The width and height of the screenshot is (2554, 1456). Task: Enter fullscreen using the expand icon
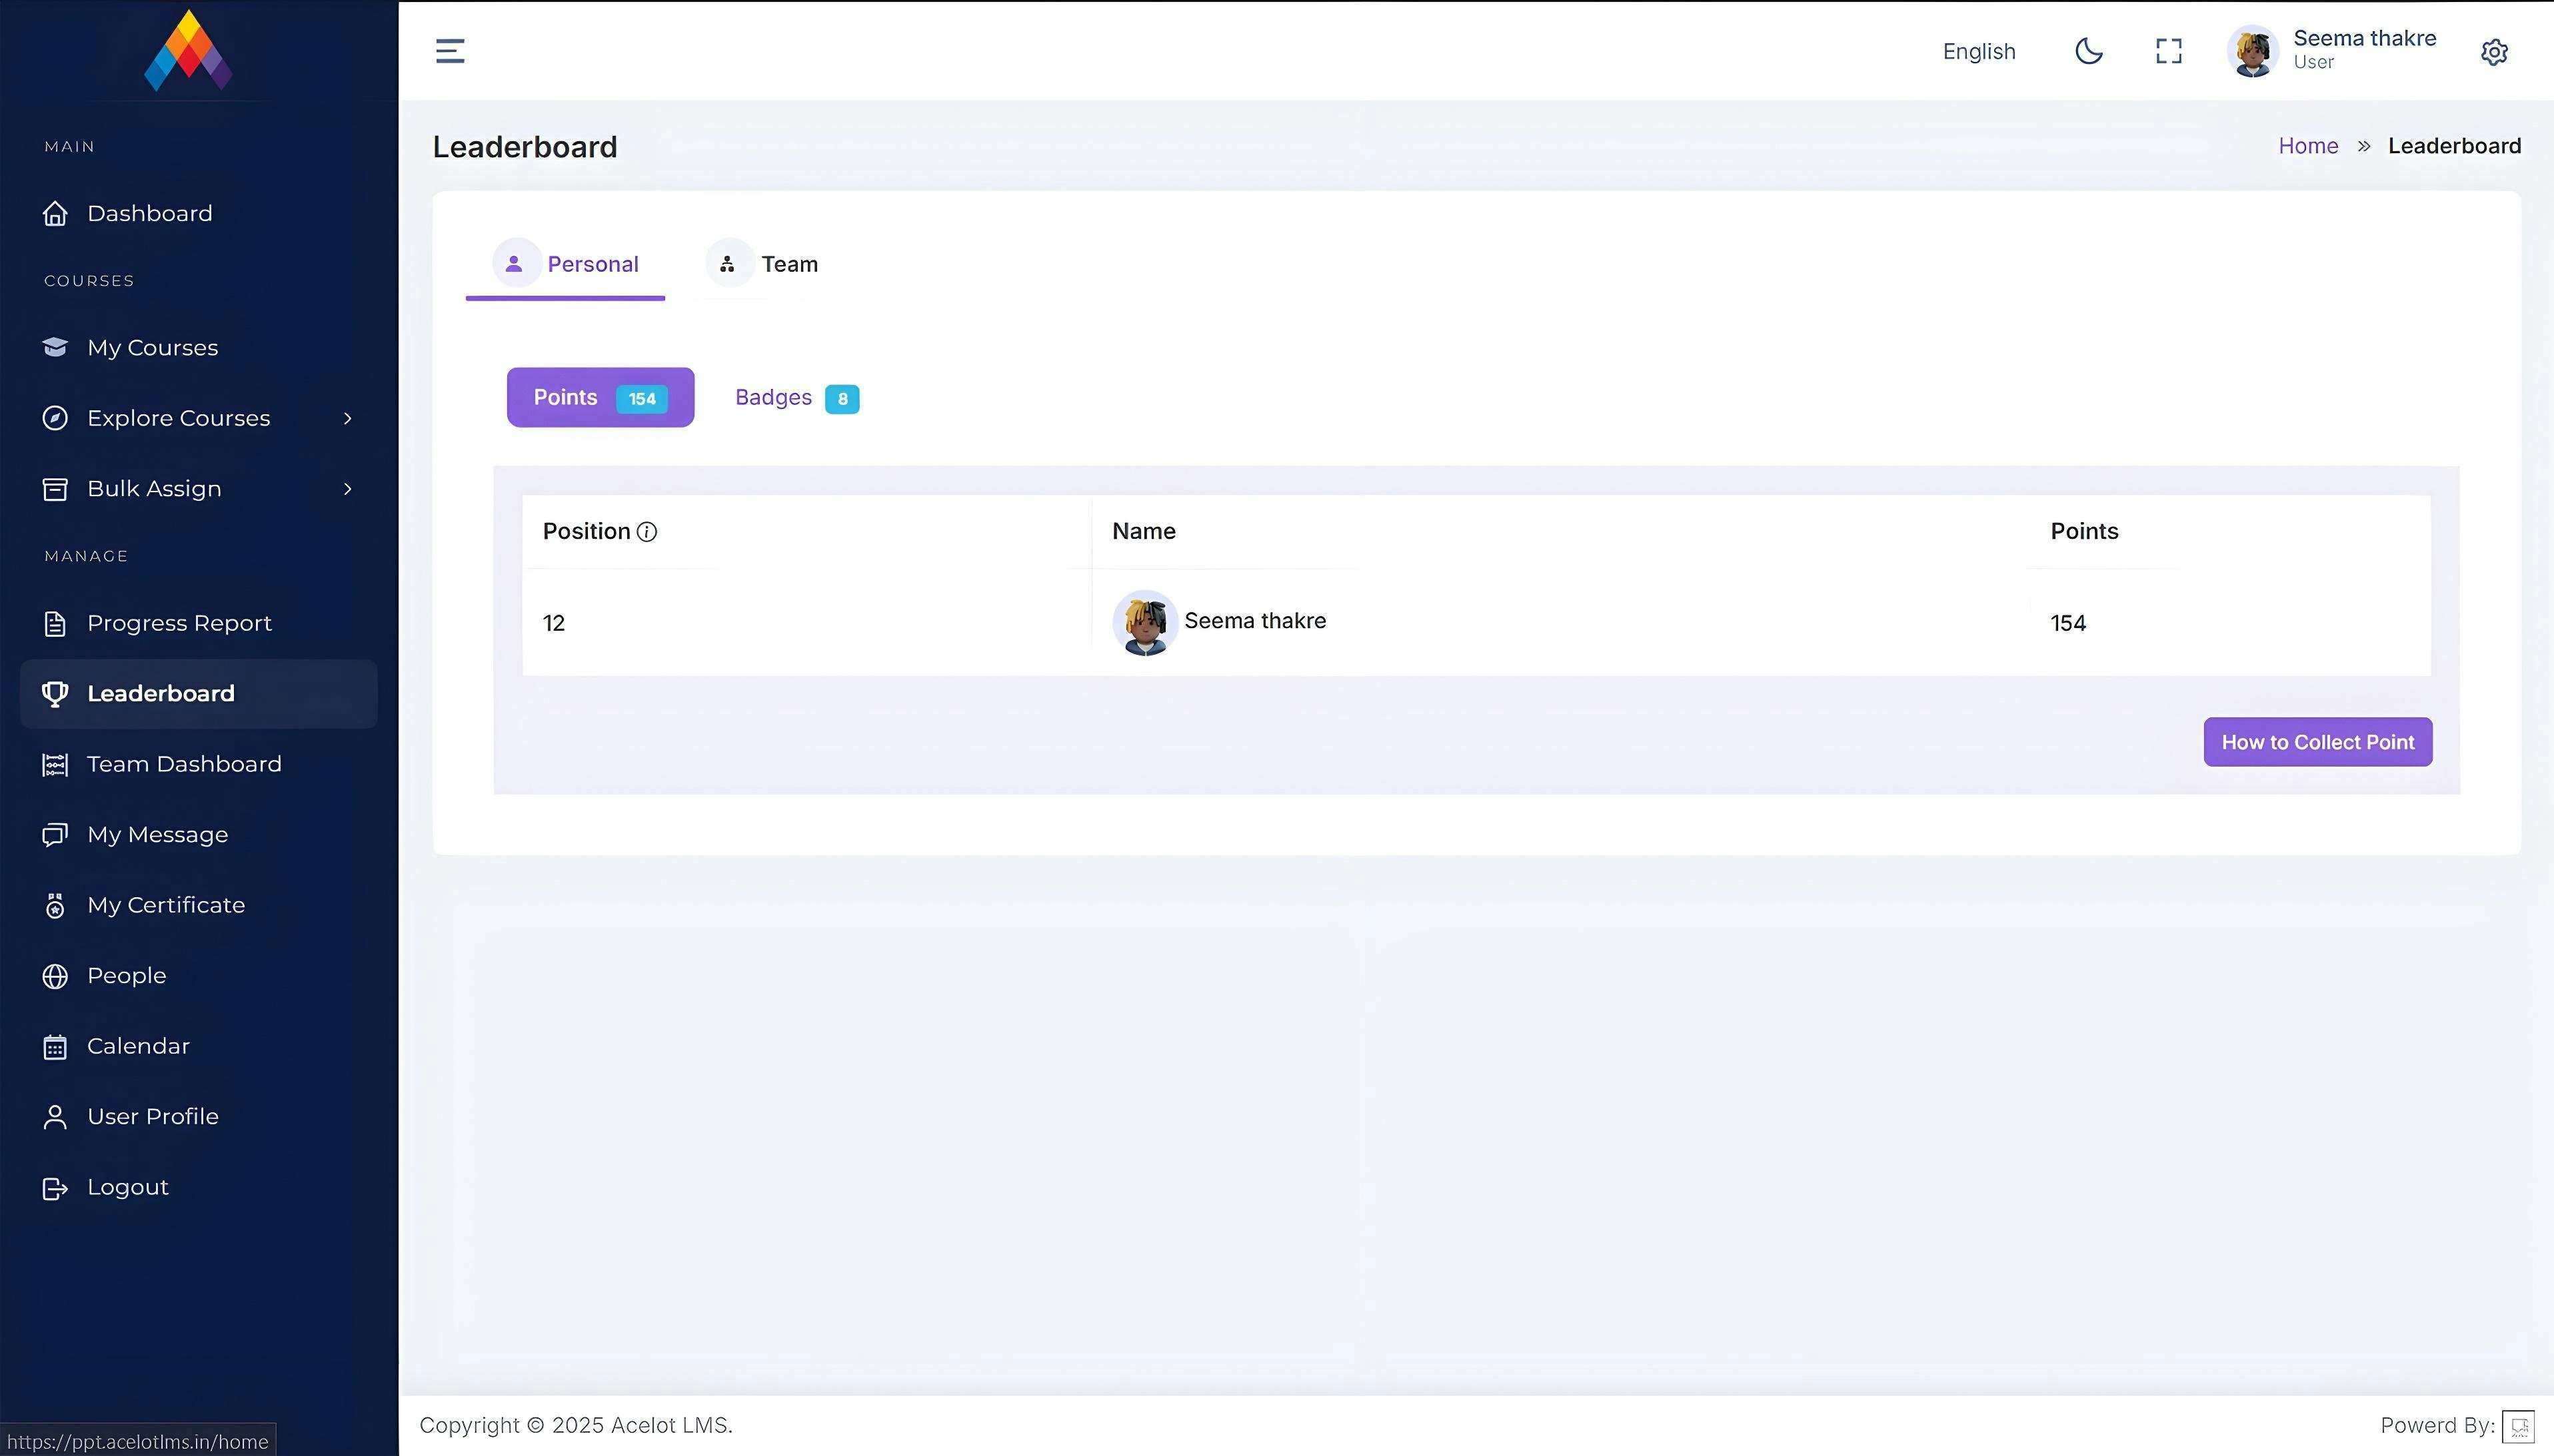tap(2168, 51)
